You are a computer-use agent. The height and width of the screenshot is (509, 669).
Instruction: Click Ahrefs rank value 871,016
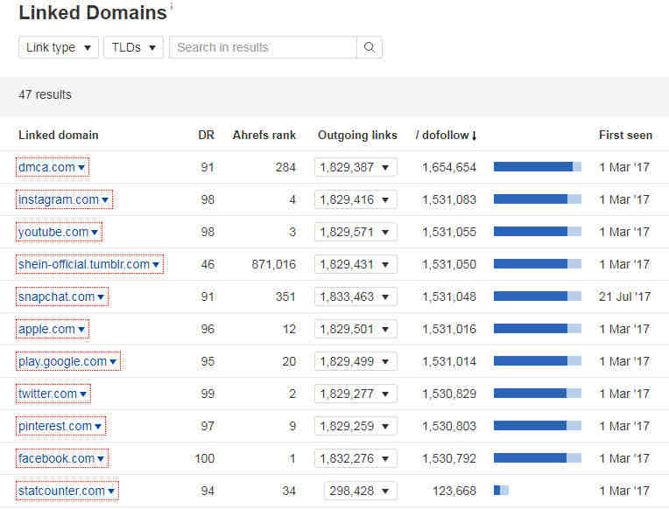(x=273, y=264)
